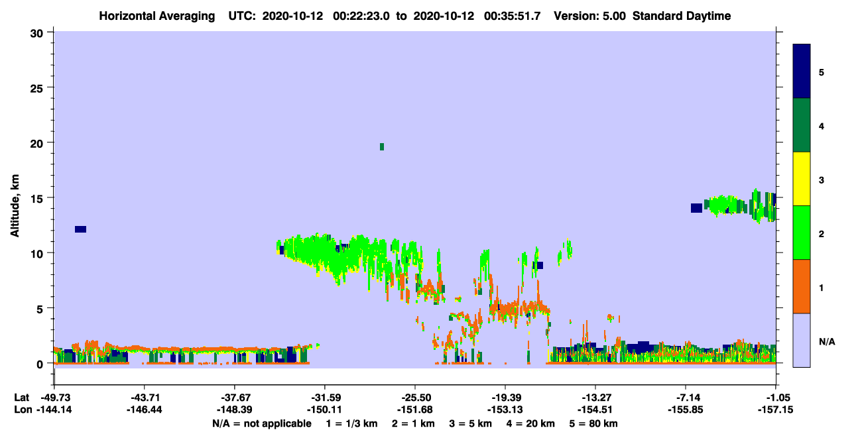This screenshot has height=442, width=862.
Task: Click the orange colorbar segment for level 1
Action: coord(802,286)
